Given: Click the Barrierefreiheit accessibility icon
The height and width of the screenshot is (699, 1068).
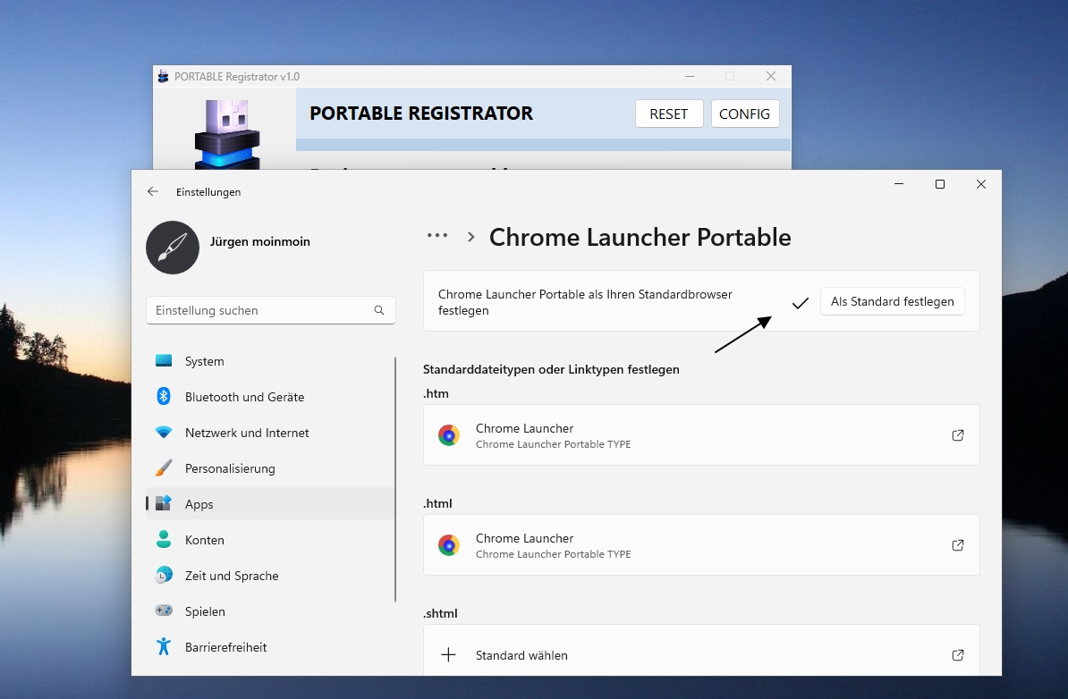Looking at the screenshot, I should (164, 646).
